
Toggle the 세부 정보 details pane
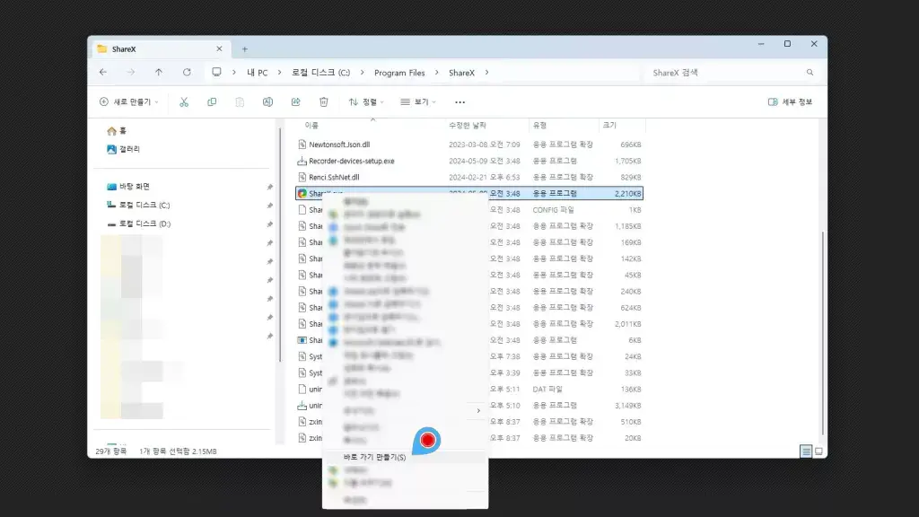[x=790, y=102]
